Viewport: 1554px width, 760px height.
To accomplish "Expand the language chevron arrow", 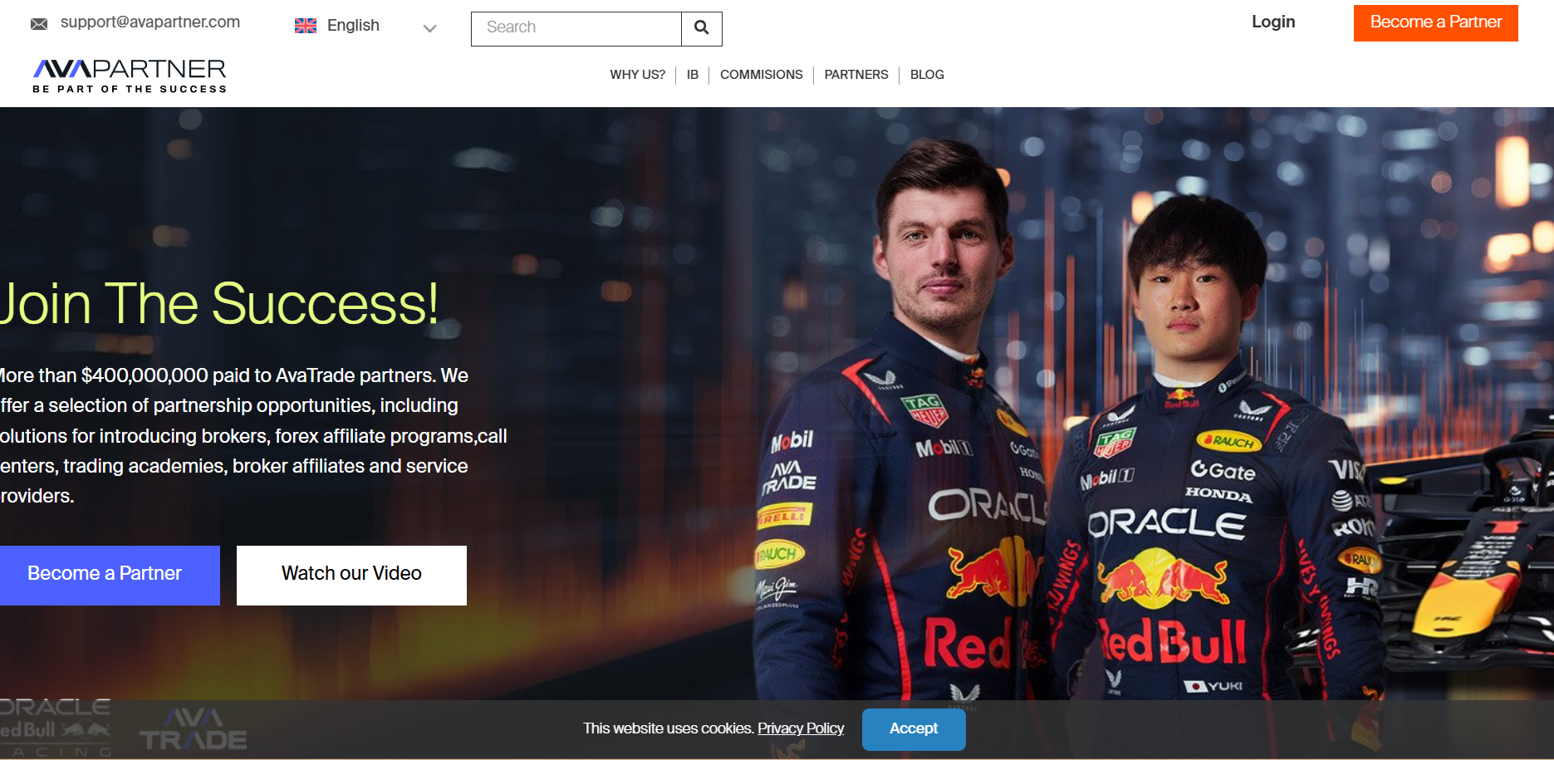I will 429,28.
